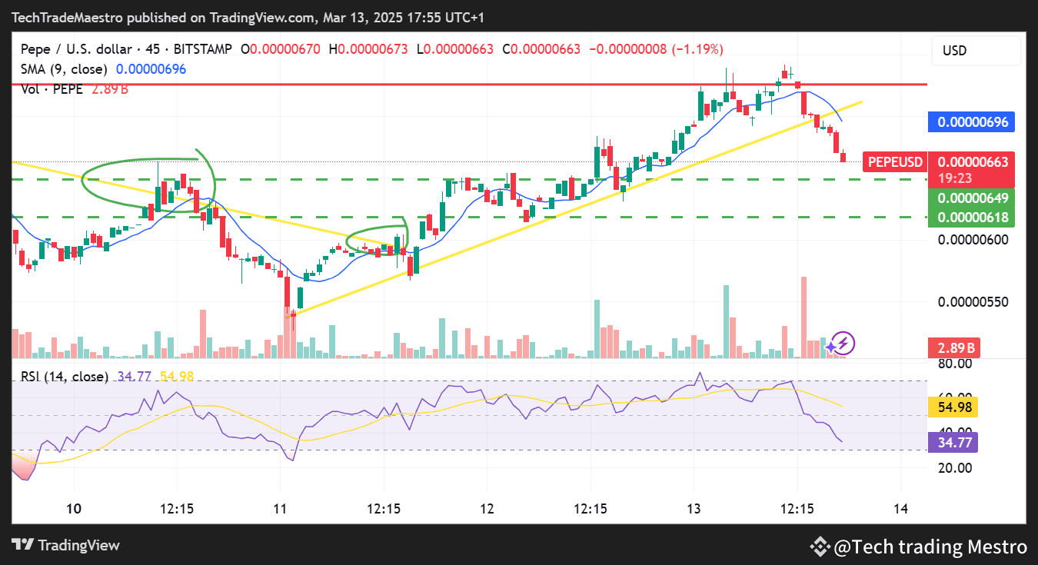Screen dimensions: 1038x565
Task: Select the lower green dashed support line
Action: point(469,217)
